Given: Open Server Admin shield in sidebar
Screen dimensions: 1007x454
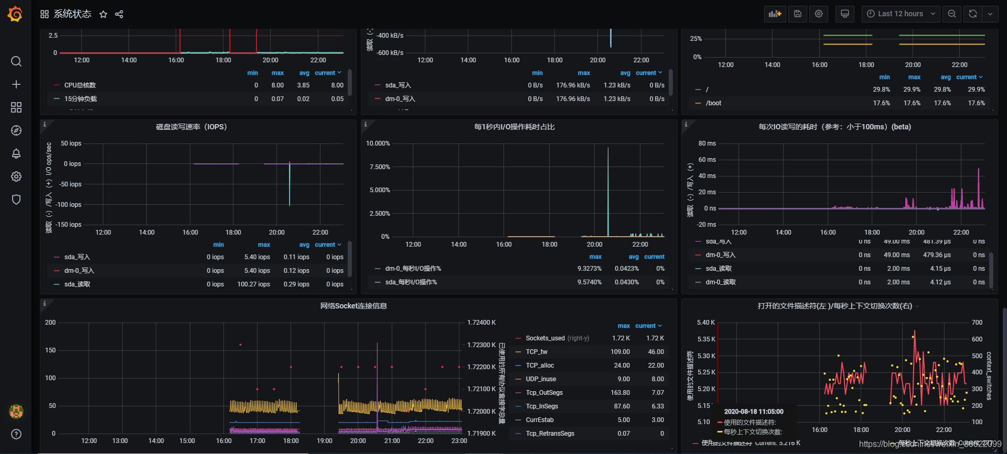Looking at the screenshot, I should [16, 200].
